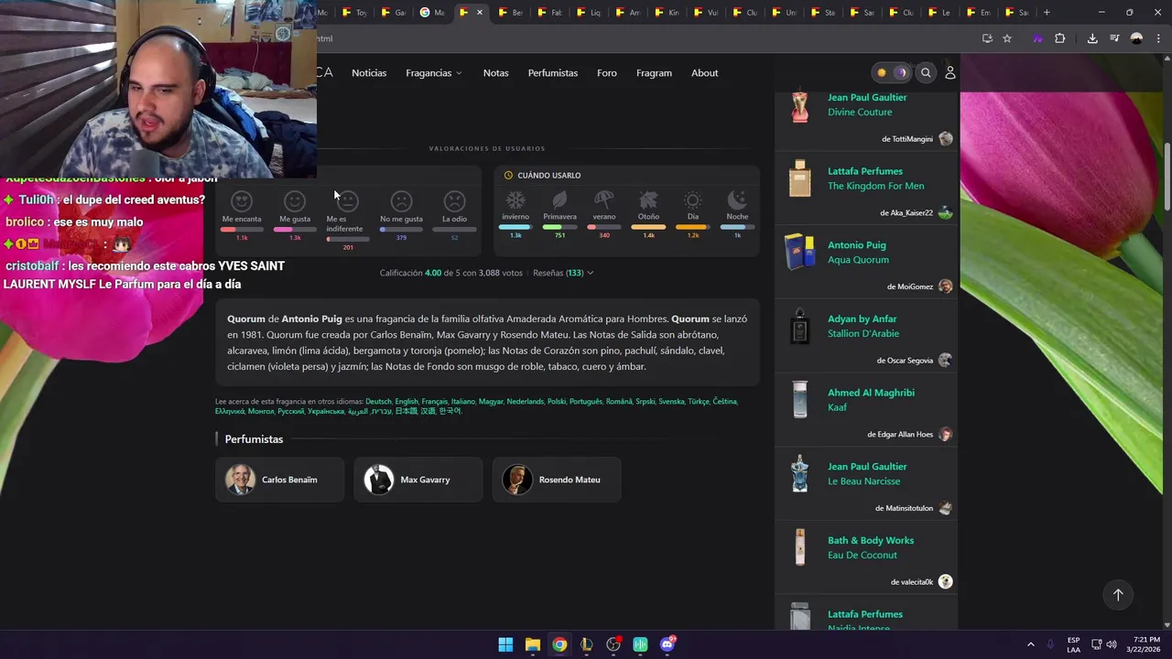Click the install app icon in address bar
Viewport: 1172px width, 659px height.
click(x=987, y=38)
